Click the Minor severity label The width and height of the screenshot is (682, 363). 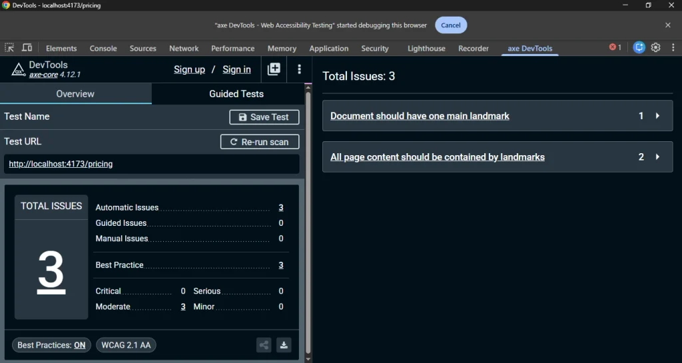click(x=204, y=306)
